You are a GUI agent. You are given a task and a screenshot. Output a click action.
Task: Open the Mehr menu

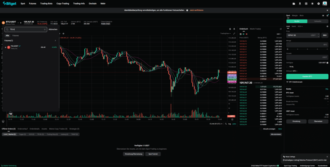click(103, 4)
